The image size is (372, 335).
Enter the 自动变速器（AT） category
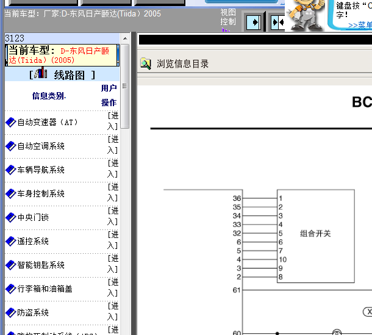tap(113, 121)
